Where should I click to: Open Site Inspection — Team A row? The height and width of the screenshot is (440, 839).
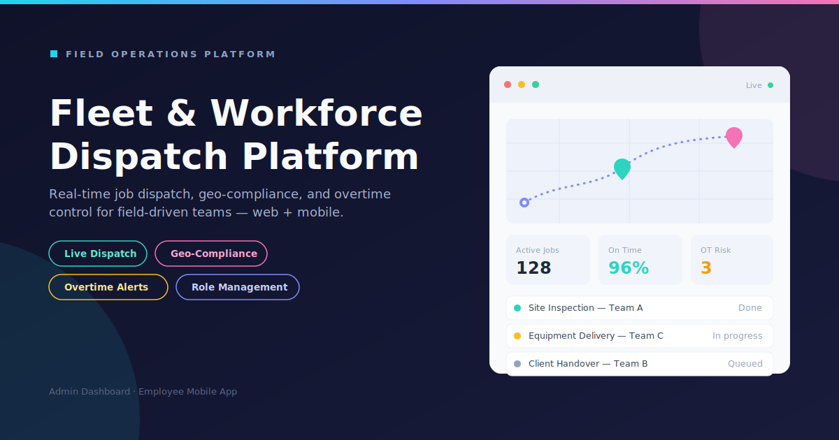(x=640, y=308)
